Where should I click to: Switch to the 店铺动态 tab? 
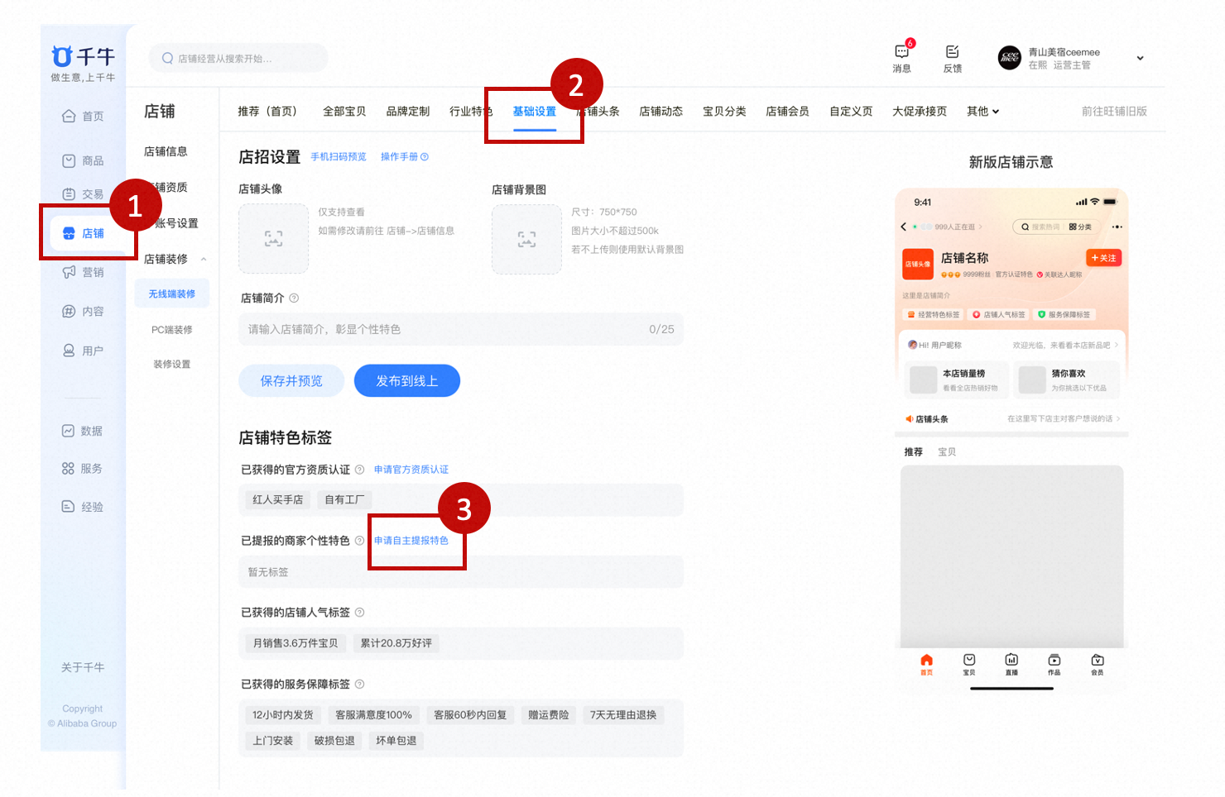click(x=661, y=112)
